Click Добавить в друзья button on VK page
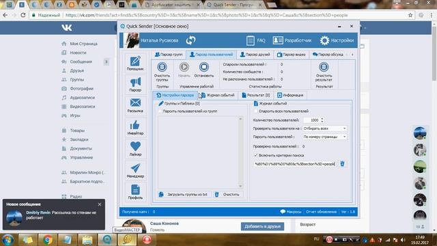 coord(262,226)
